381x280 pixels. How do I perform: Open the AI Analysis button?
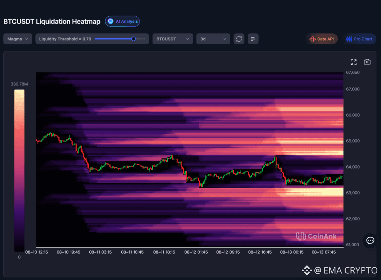click(x=122, y=21)
